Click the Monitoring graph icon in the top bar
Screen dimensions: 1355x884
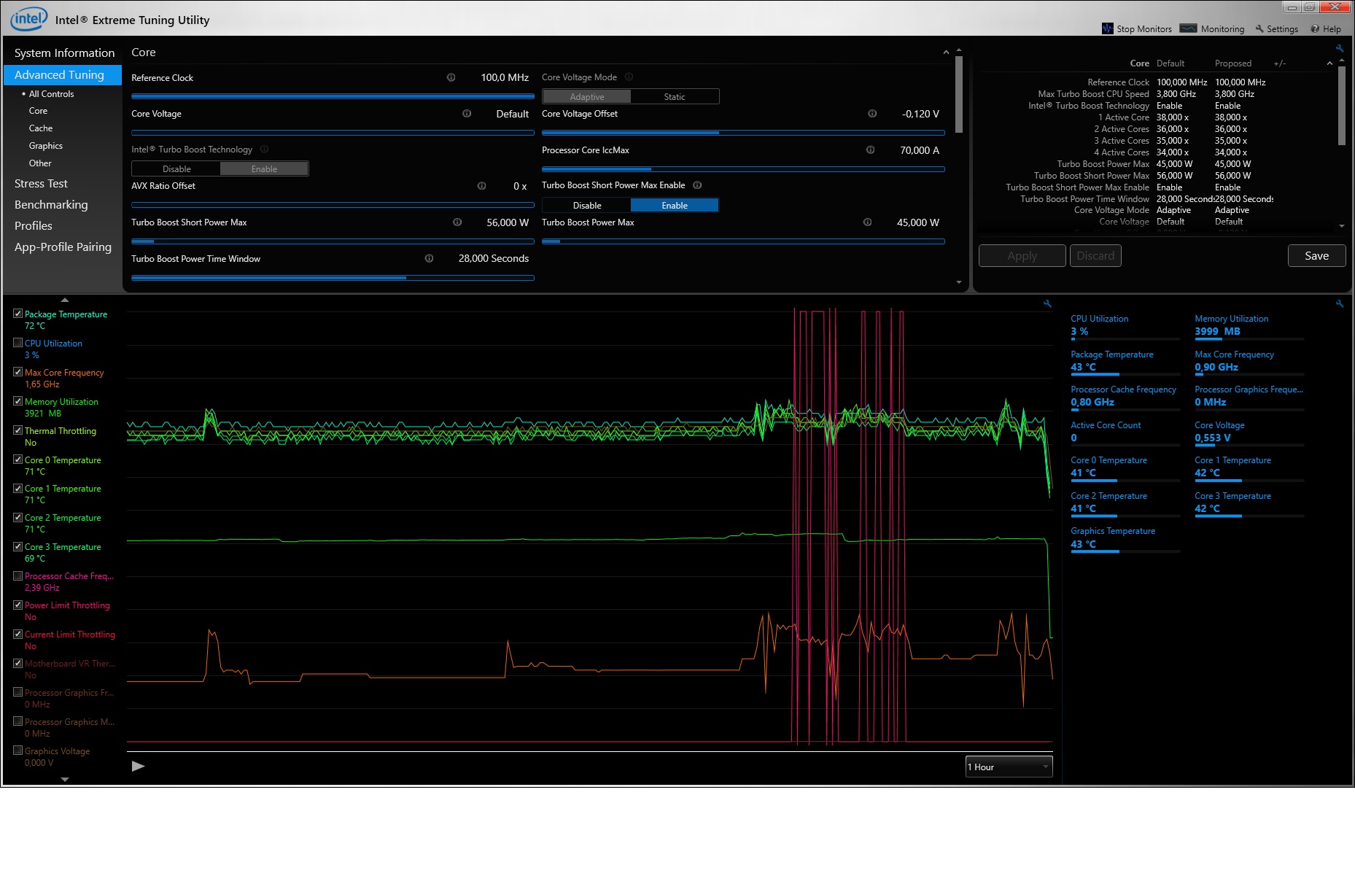(1188, 28)
